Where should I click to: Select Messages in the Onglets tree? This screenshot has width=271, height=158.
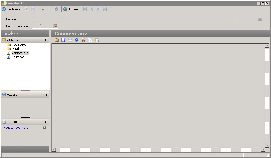click(18, 57)
